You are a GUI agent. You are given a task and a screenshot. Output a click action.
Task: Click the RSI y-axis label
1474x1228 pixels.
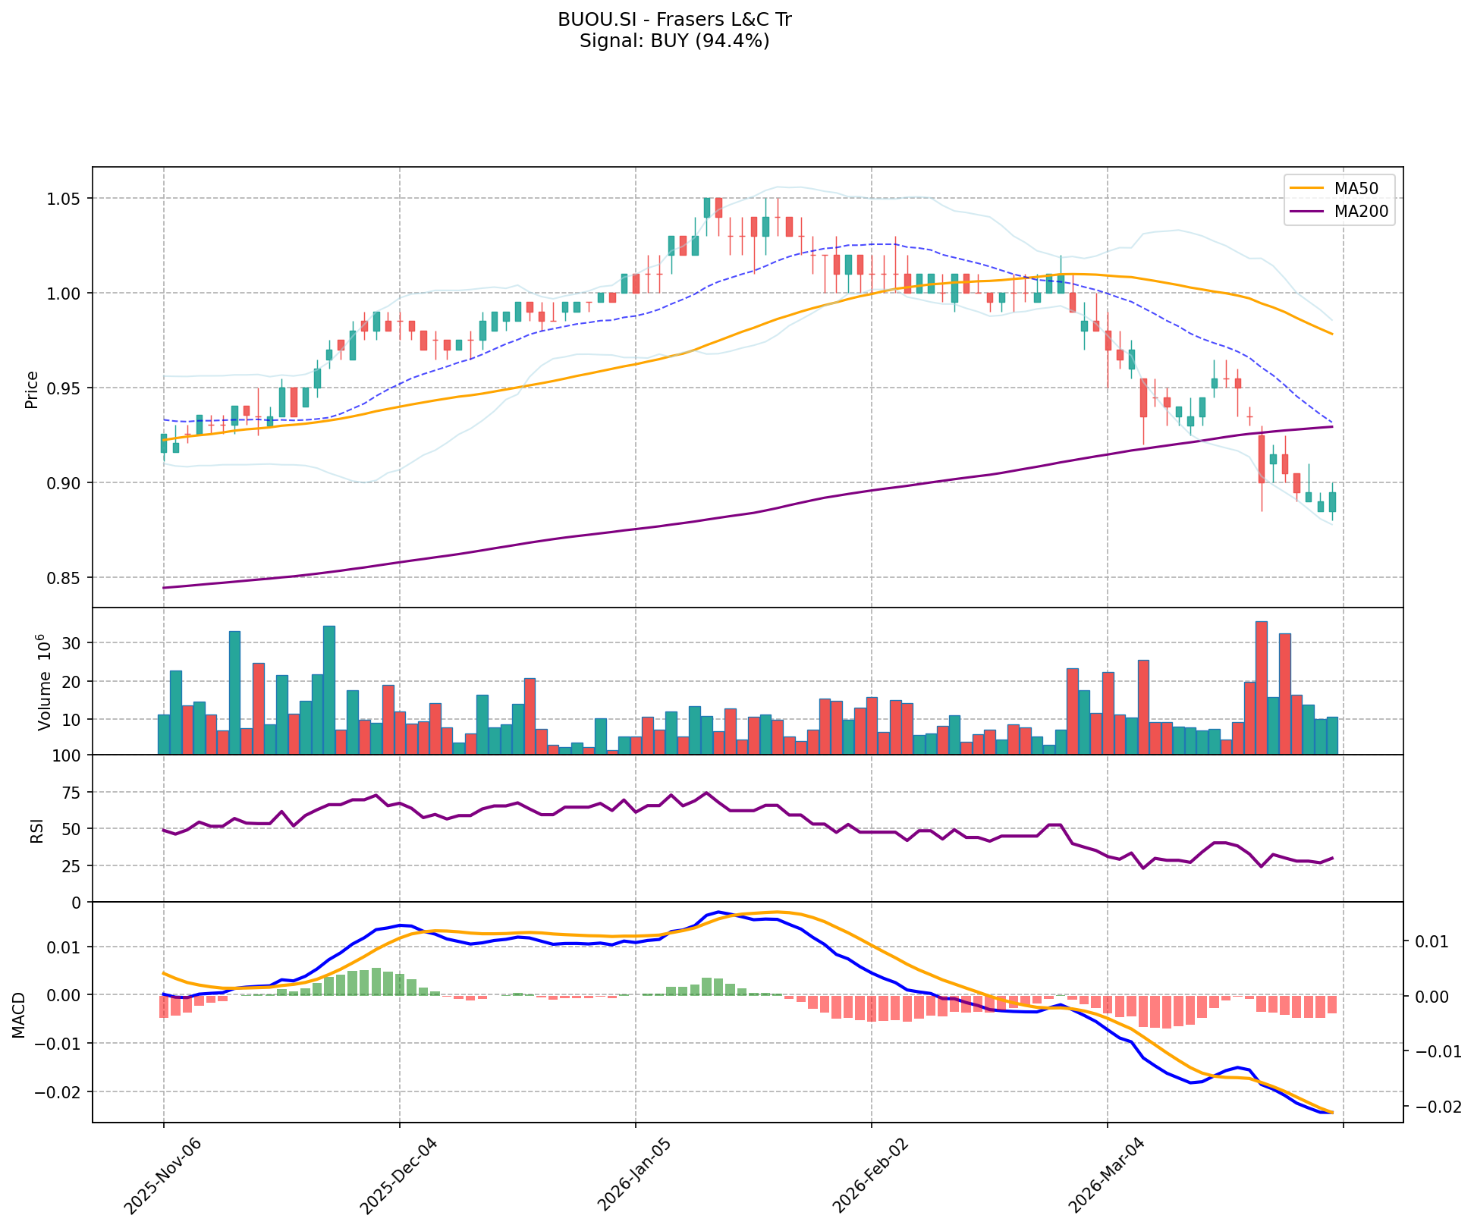point(36,832)
